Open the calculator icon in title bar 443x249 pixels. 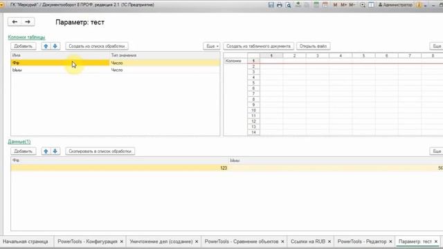(x=316, y=5)
